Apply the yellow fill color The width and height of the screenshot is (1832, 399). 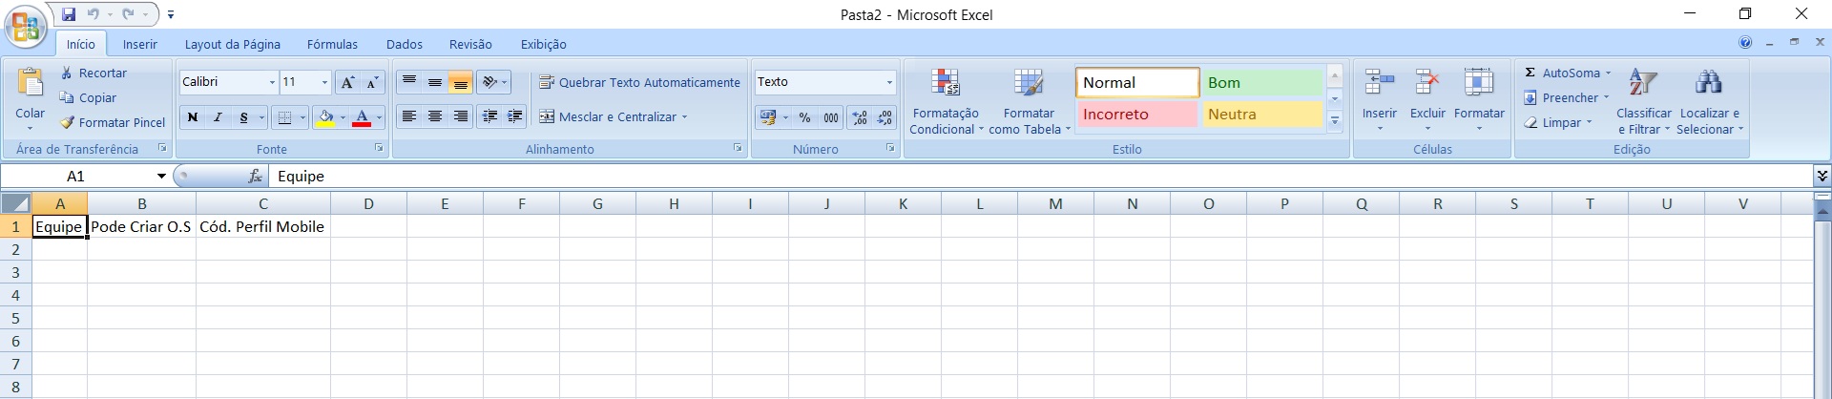[x=326, y=117]
